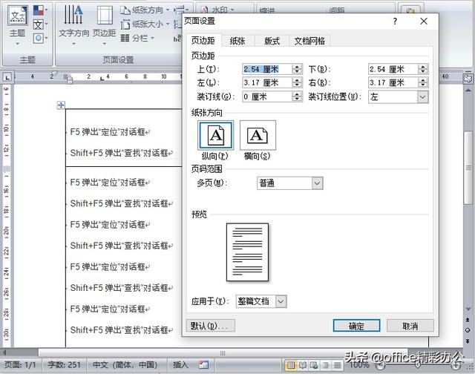Open the theme colors dropdown
The width and height of the screenshot is (475, 374).
(x=40, y=10)
